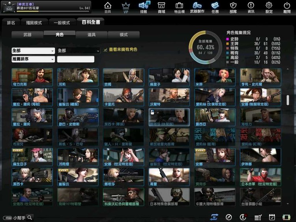Open the 武器製作 weapon crafting icon

(197, 7)
